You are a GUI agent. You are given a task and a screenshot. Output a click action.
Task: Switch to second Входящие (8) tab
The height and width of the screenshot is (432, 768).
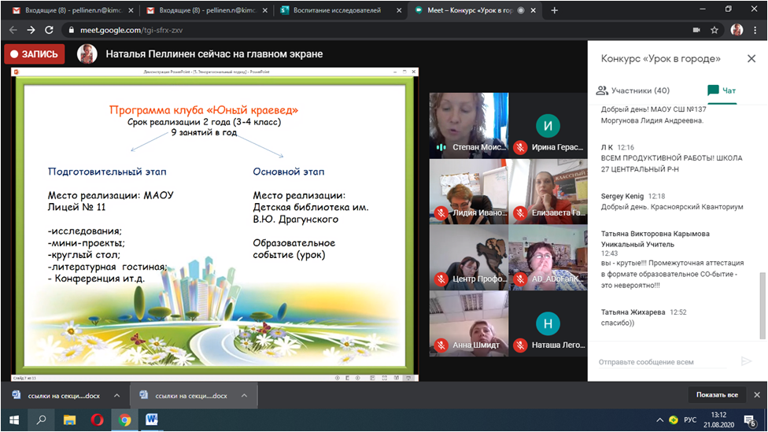[x=207, y=10]
